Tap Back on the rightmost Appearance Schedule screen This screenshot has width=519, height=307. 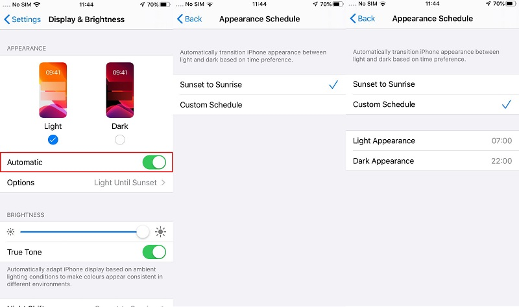tap(363, 19)
